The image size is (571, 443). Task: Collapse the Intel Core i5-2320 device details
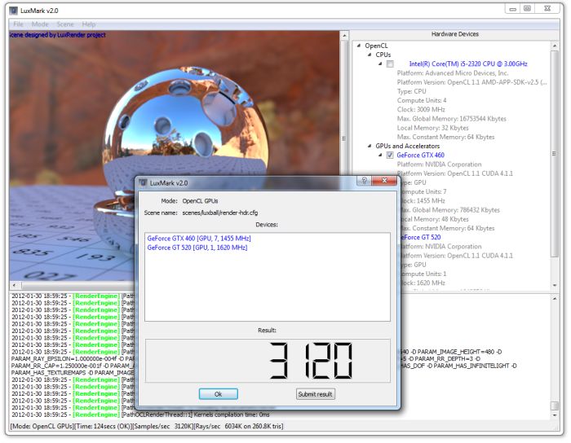tap(380, 64)
